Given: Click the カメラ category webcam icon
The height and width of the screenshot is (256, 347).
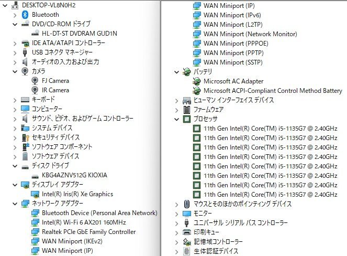Looking at the screenshot, I should coord(25,71).
